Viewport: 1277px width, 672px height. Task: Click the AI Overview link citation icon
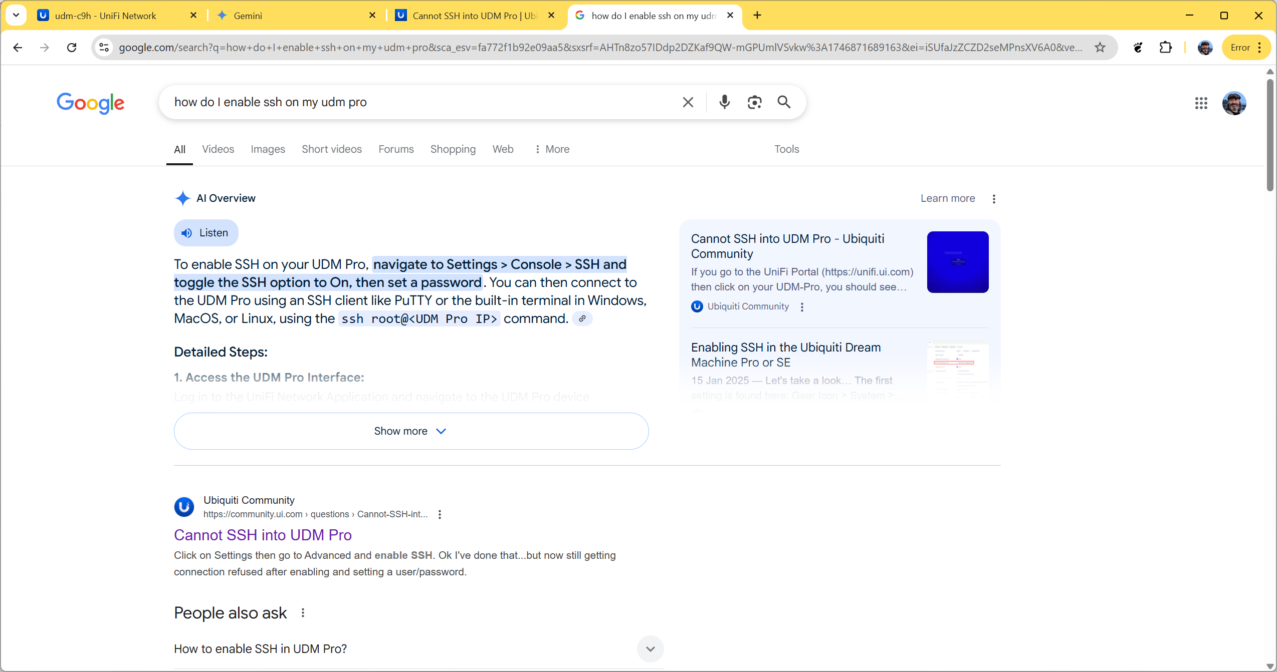582,318
